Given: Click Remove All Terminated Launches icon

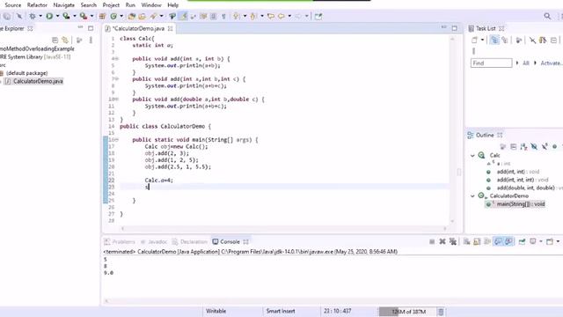Looking at the screenshot, I should tap(453, 241).
